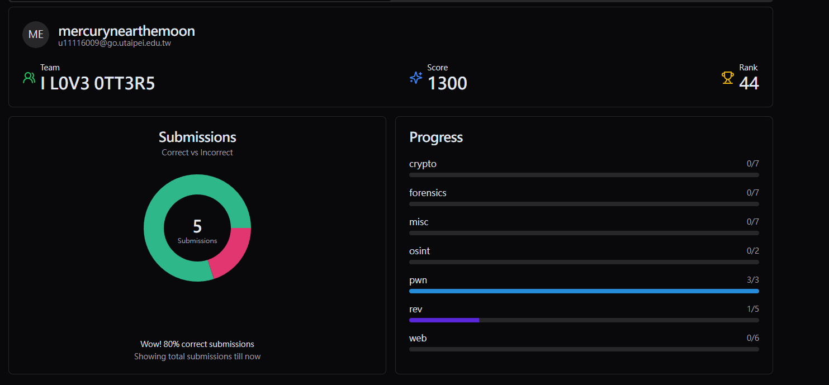Image resolution: width=829 pixels, height=385 pixels.
Task: Click the web category label
Action: pyautogui.click(x=418, y=338)
